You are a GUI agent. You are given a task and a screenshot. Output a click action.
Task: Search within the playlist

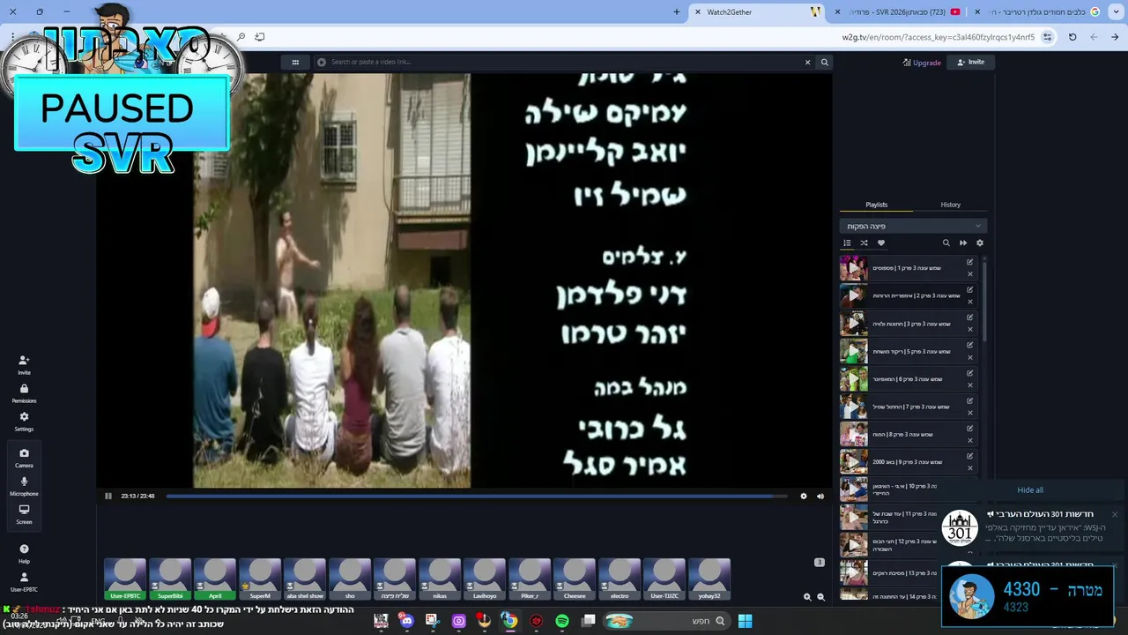[x=946, y=243]
